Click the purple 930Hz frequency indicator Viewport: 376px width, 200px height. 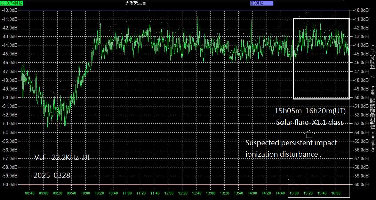[x=262, y=3]
